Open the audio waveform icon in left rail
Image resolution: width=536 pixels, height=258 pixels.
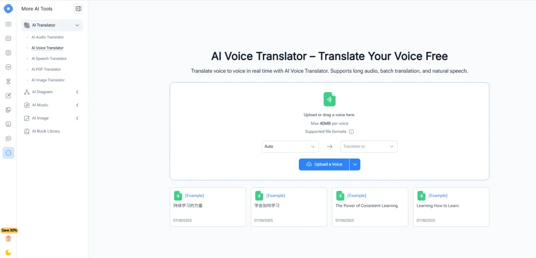[x=8, y=67]
